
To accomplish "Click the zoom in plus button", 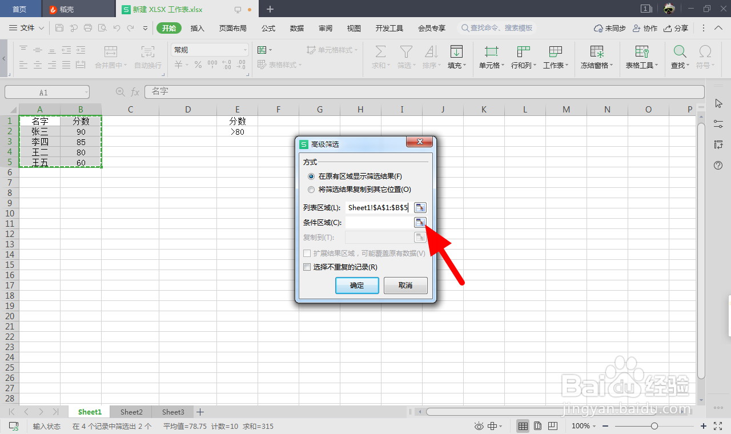I will [703, 426].
